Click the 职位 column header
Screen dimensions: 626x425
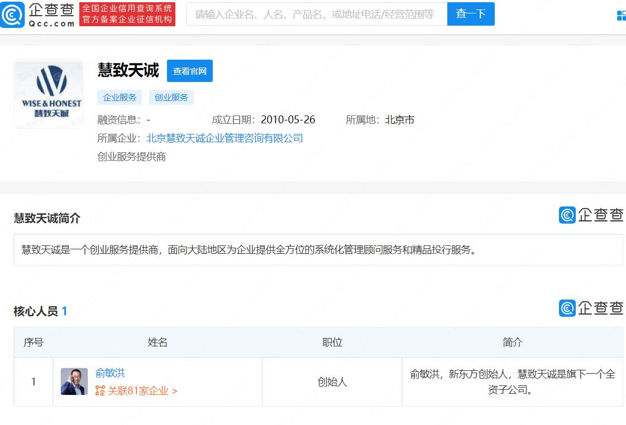(x=332, y=342)
